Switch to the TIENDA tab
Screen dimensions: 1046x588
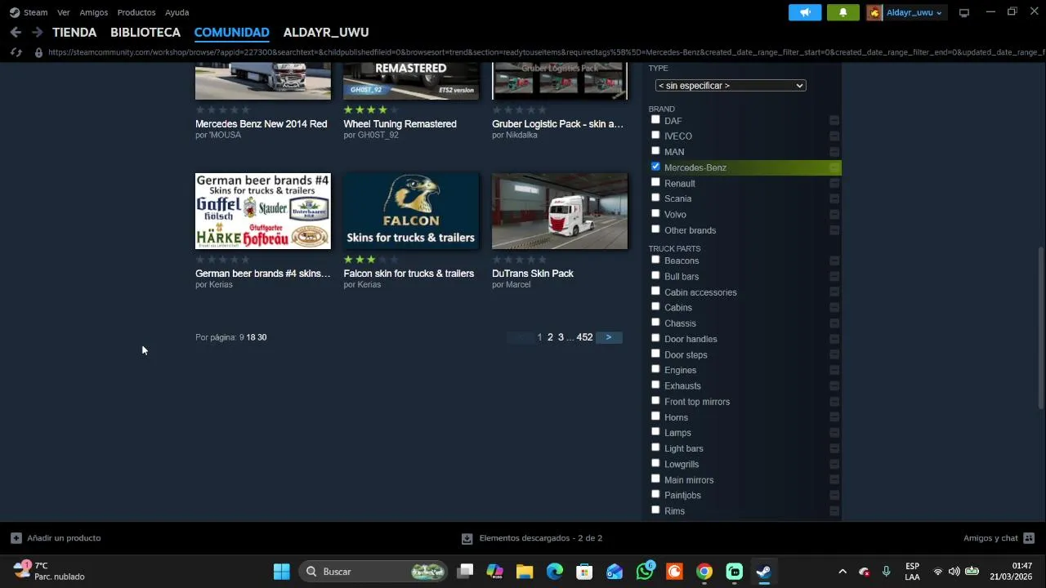point(74,33)
